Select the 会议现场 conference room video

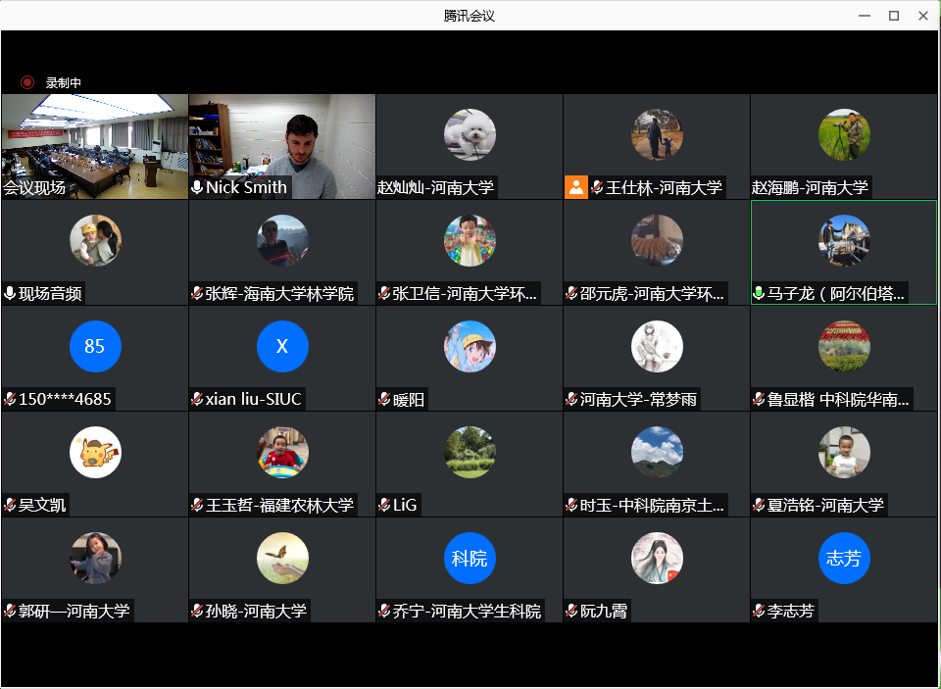pos(94,137)
